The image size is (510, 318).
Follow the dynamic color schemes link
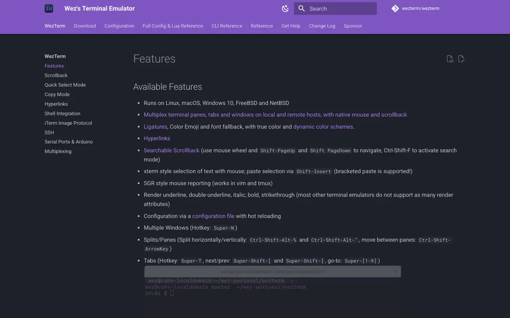tap(323, 126)
